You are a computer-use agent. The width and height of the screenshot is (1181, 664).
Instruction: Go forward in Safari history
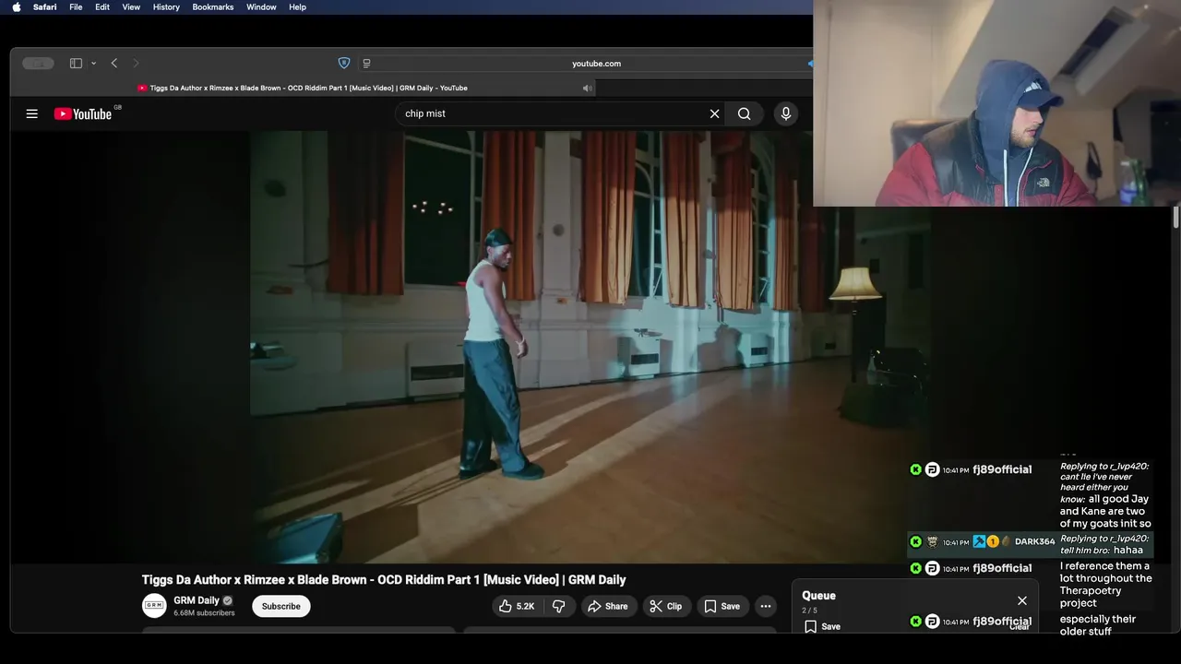coord(136,64)
